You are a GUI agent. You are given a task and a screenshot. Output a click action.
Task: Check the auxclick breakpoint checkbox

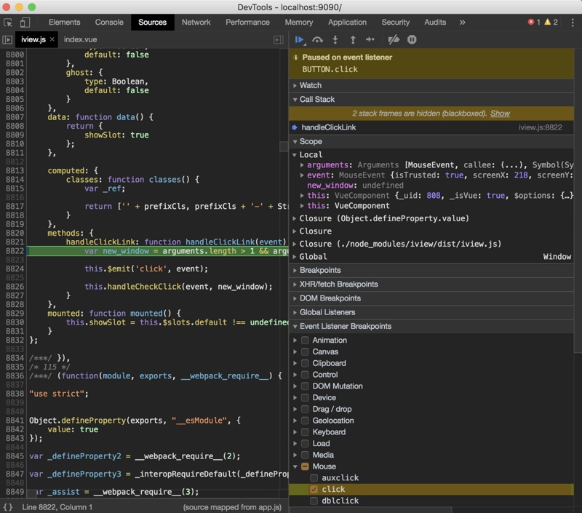tap(313, 477)
